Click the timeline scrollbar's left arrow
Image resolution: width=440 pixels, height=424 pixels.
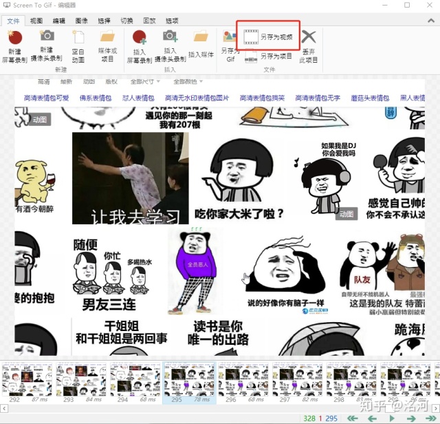tap(4, 408)
